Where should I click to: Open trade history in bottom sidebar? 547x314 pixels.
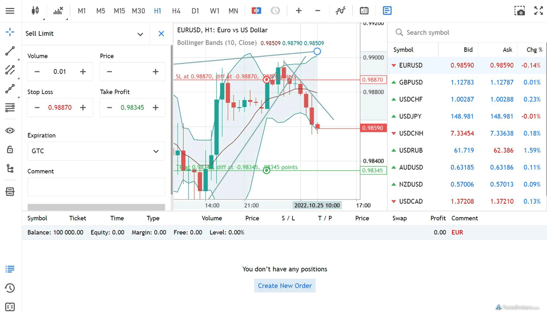[x=10, y=288]
